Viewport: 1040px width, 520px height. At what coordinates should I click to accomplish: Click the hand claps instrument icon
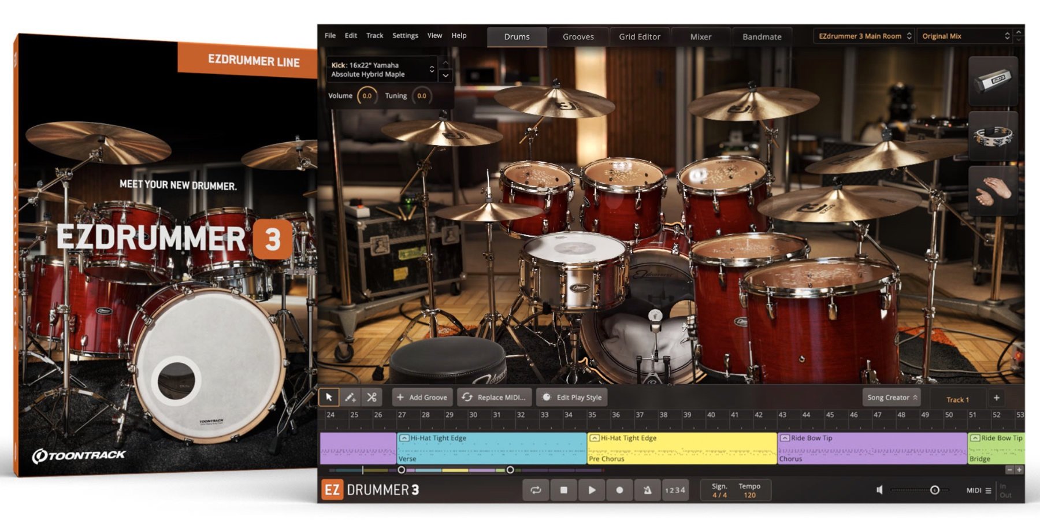click(993, 191)
